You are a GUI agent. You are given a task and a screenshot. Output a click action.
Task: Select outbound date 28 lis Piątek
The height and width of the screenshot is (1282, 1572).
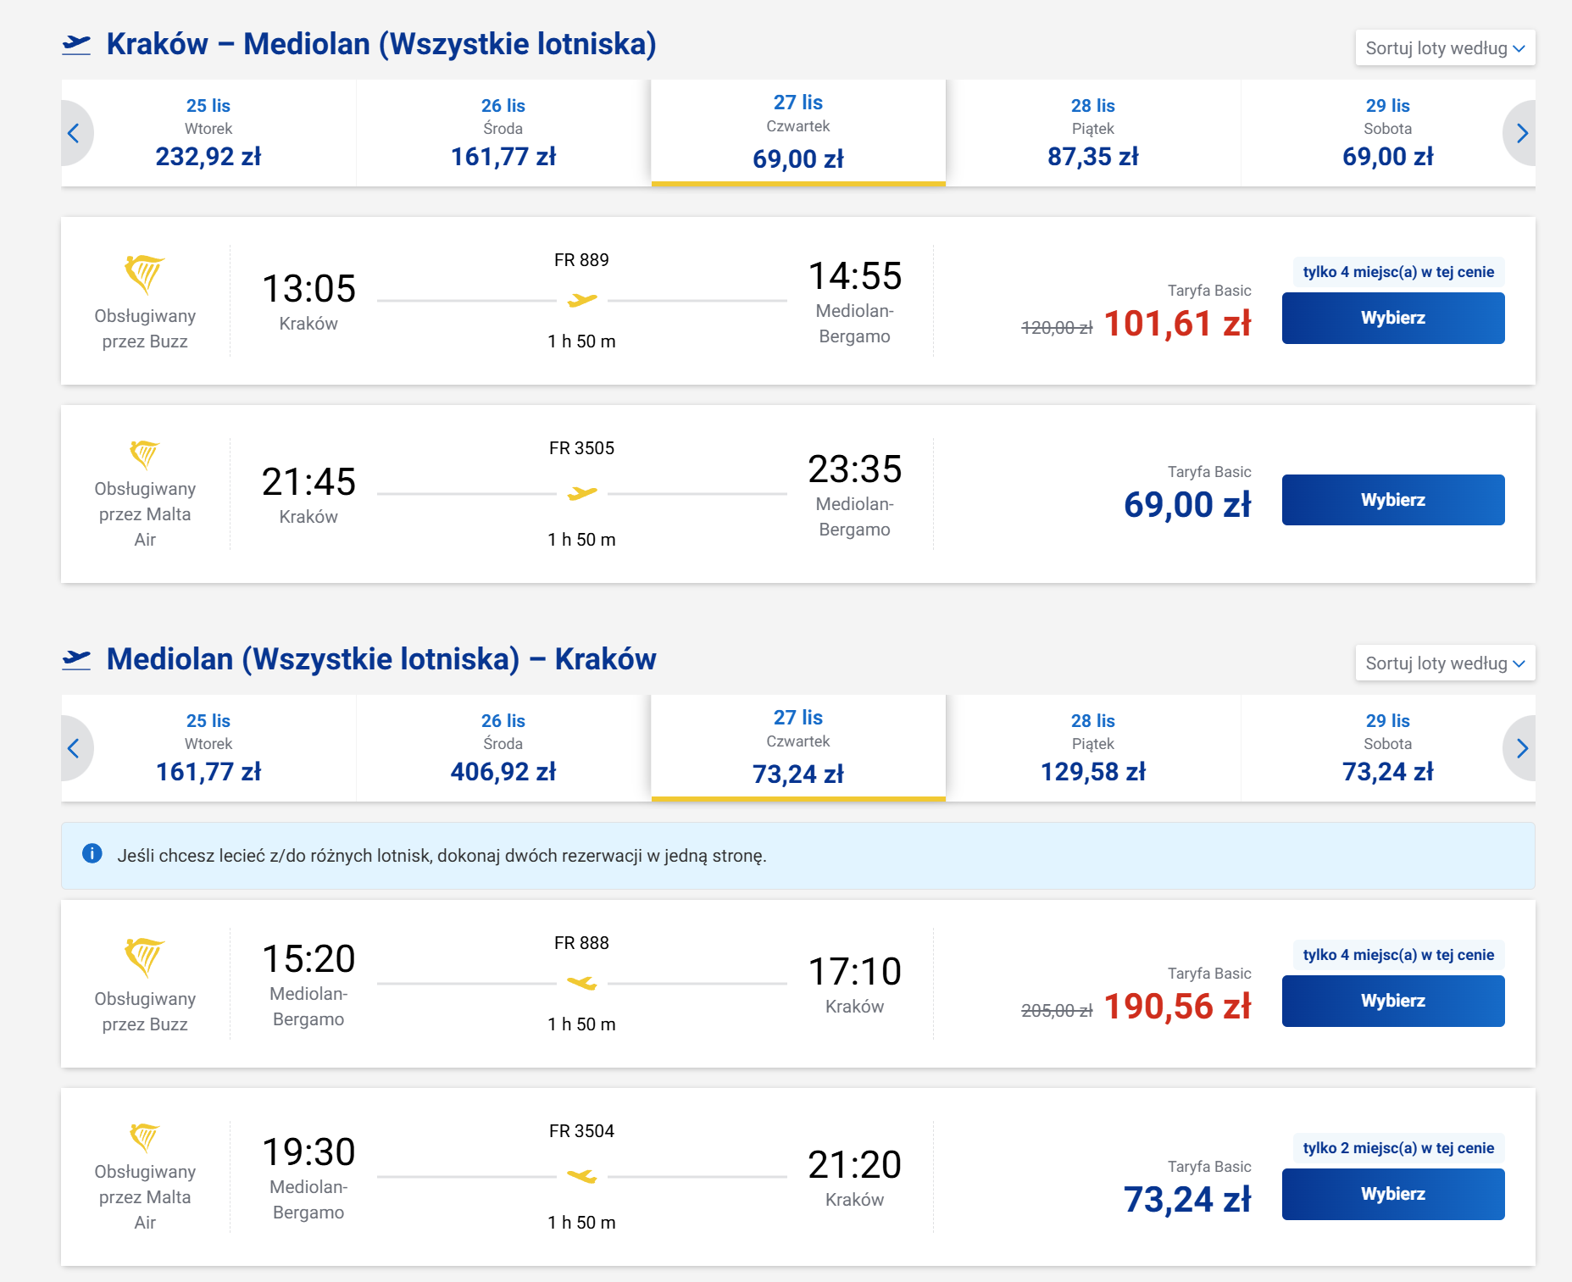click(x=1092, y=133)
